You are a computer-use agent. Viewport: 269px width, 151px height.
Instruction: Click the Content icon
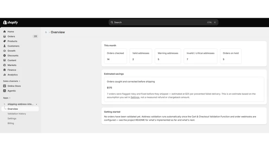point(4,60)
